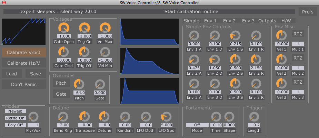Click the Ply/Vox knob
319x138 pixels.
coord(33,116)
